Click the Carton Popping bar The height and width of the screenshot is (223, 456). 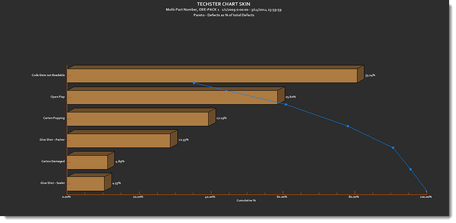coord(138,119)
